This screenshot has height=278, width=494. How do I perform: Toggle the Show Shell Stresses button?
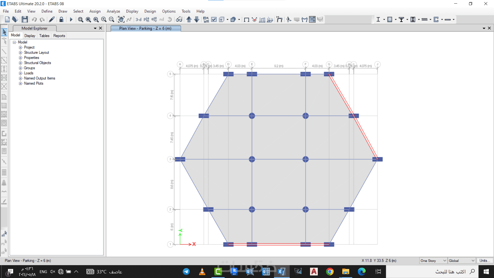pos(312,19)
